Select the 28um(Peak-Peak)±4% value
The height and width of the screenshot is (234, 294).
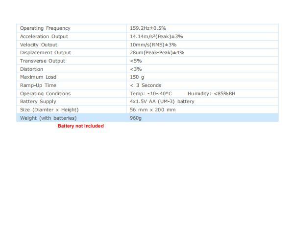(157, 53)
